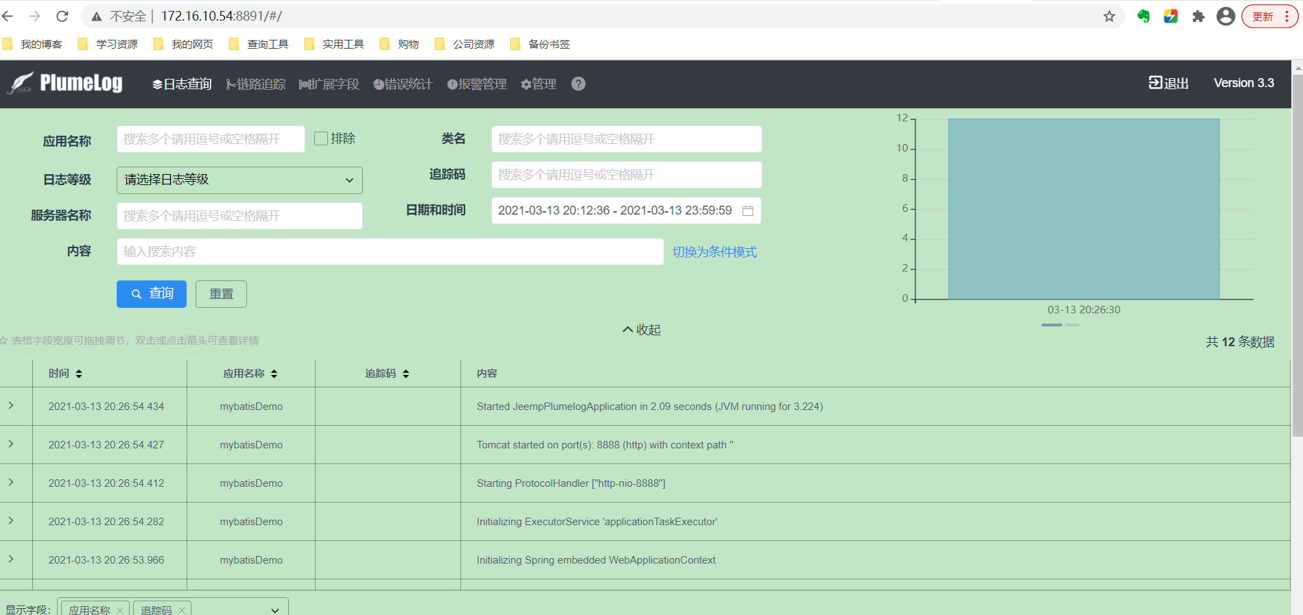This screenshot has height=615, width=1303.
Task: Open the 报警管理 menu
Action: pos(477,84)
